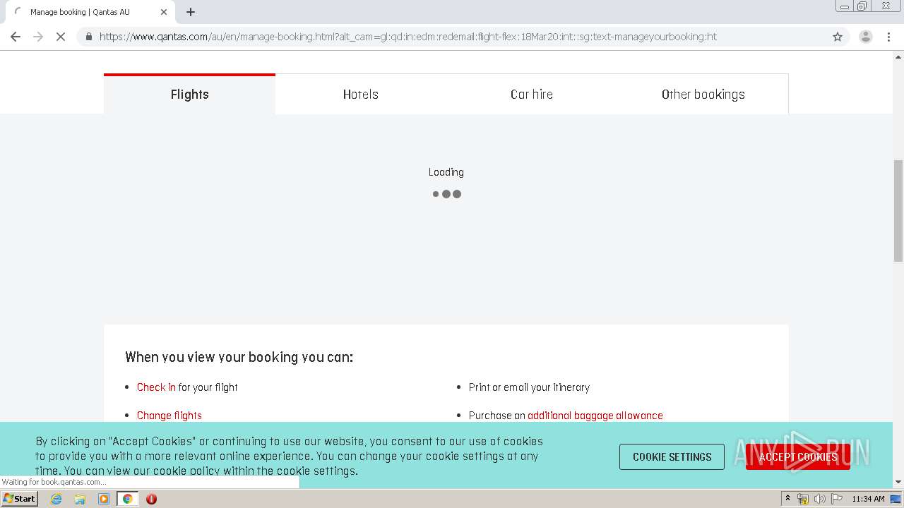This screenshot has height=508, width=904.
Task: Open the network tray icon
Action: coord(803,499)
